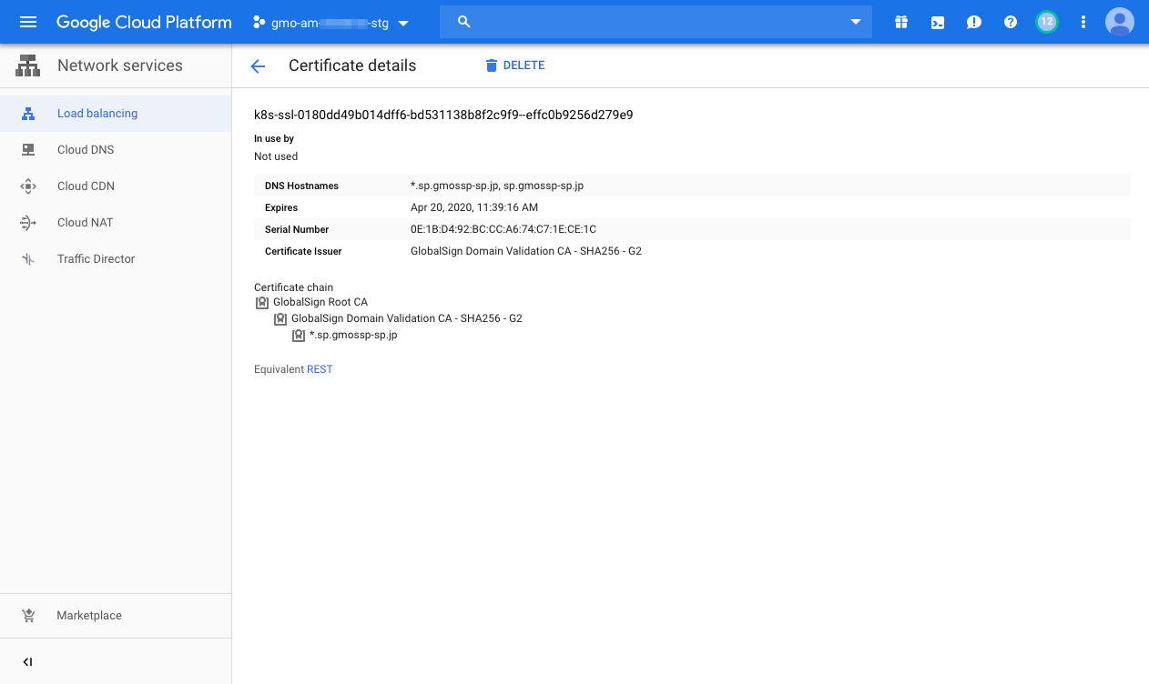Go to Cloud DNS section

[x=85, y=150]
